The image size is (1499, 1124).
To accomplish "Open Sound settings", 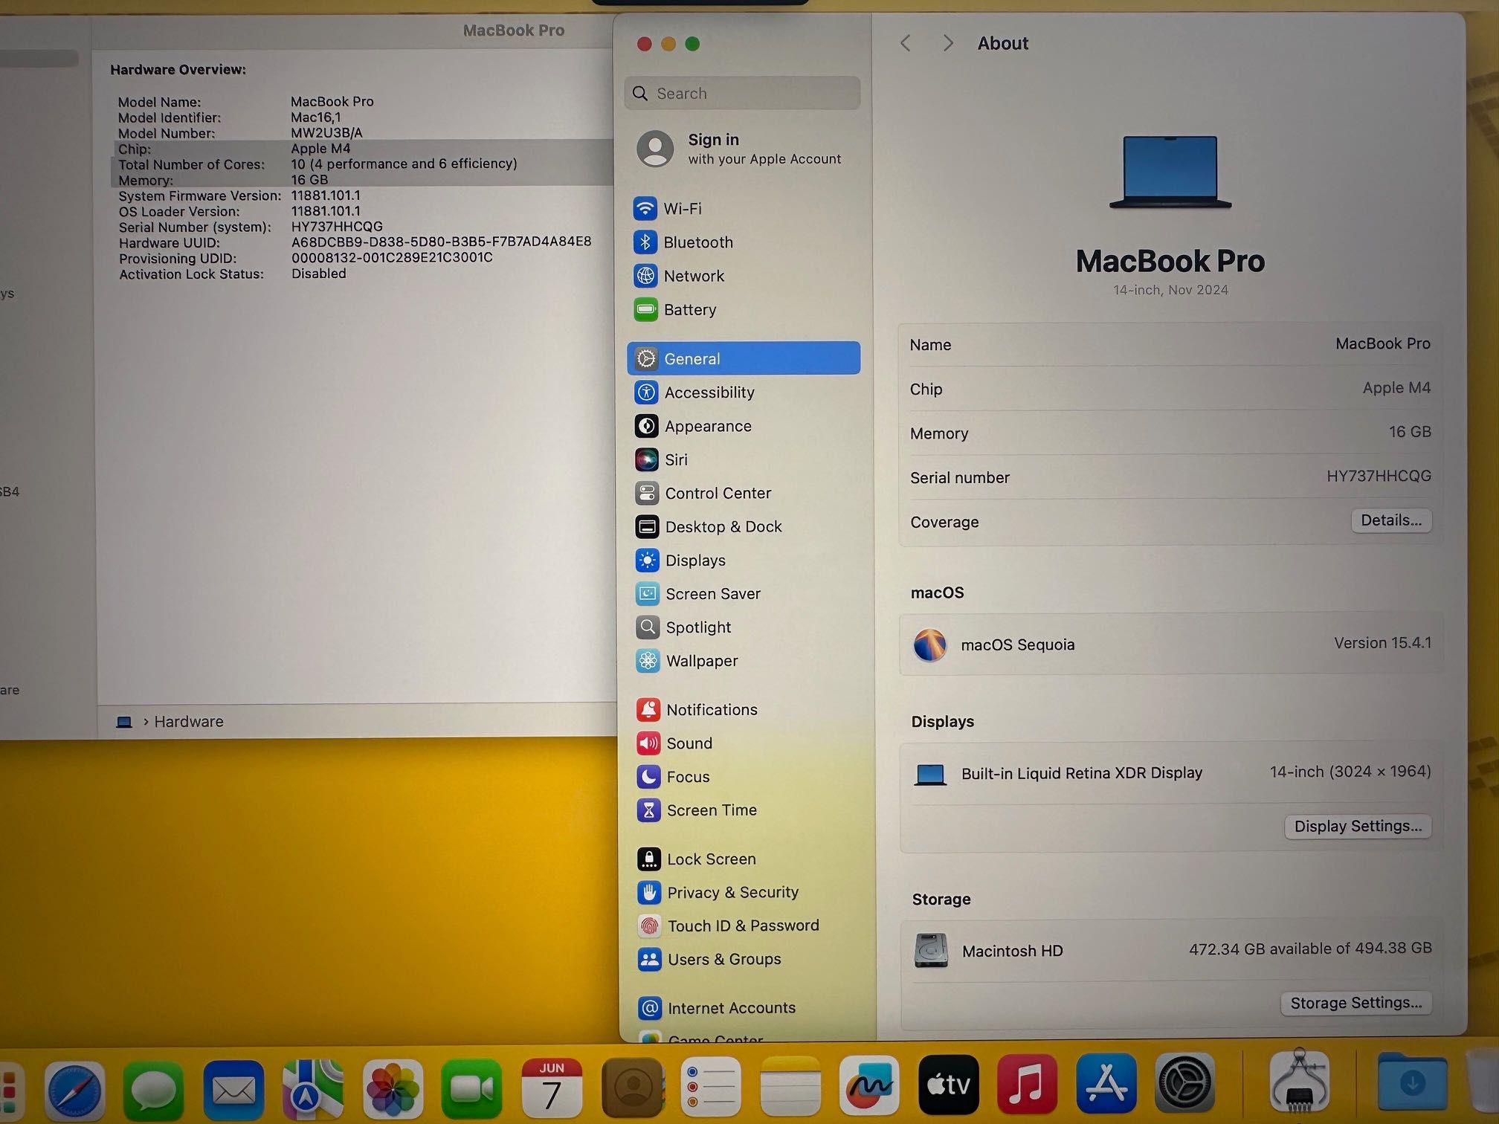I will coord(745,743).
